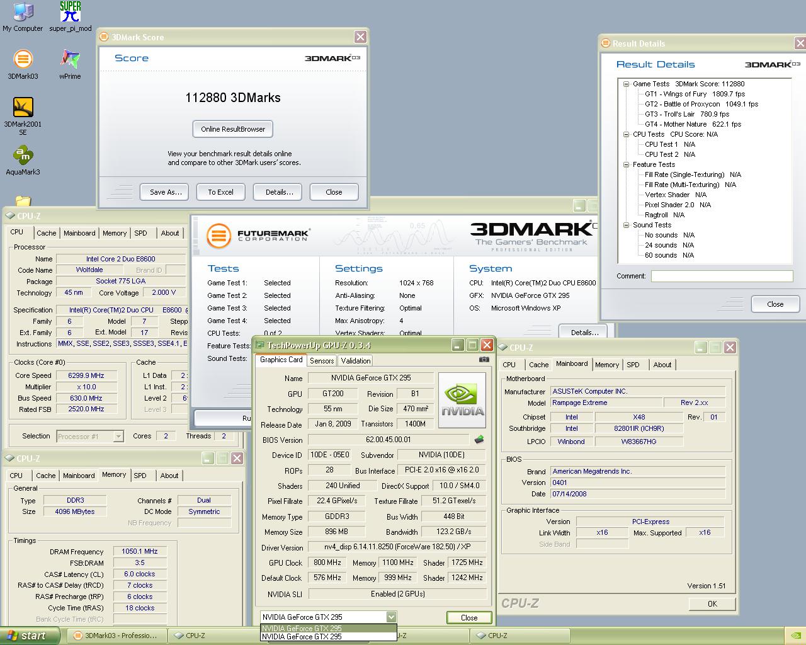The height and width of the screenshot is (645, 806).
Task: Select the Graphics Card tab in GPU-Z
Action: [x=281, y=360]
